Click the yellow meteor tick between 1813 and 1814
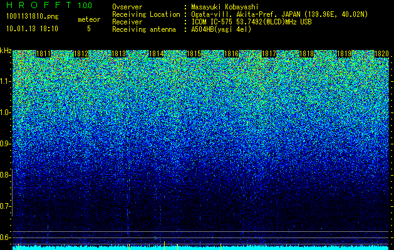 tap(129, 246)
